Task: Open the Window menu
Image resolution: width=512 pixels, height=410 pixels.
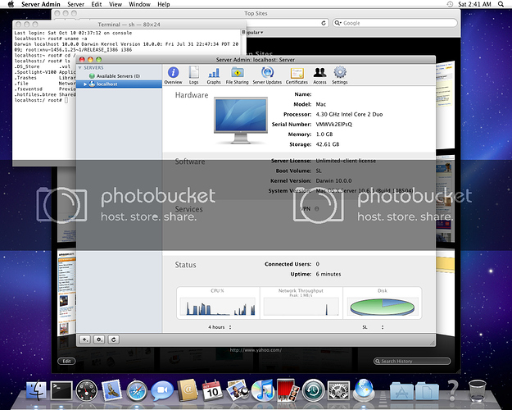Action: (x=139, y=4)
